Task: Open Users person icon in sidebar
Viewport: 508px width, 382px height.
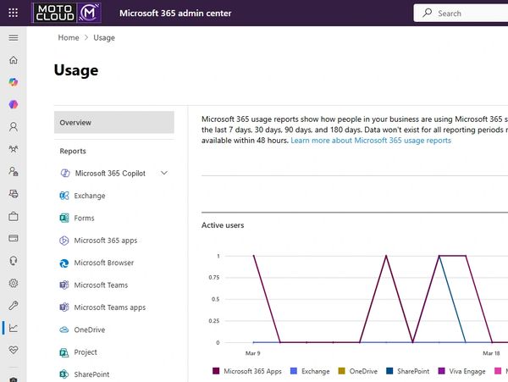Action: point(13,127)
